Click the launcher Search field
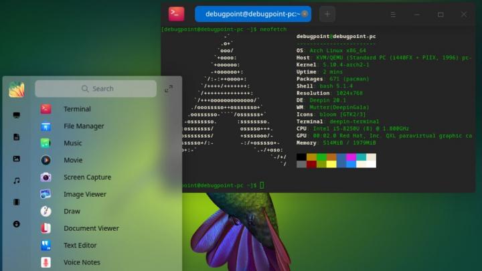The height and width of the screenshot is (271, 482). [x=96, y=88]
